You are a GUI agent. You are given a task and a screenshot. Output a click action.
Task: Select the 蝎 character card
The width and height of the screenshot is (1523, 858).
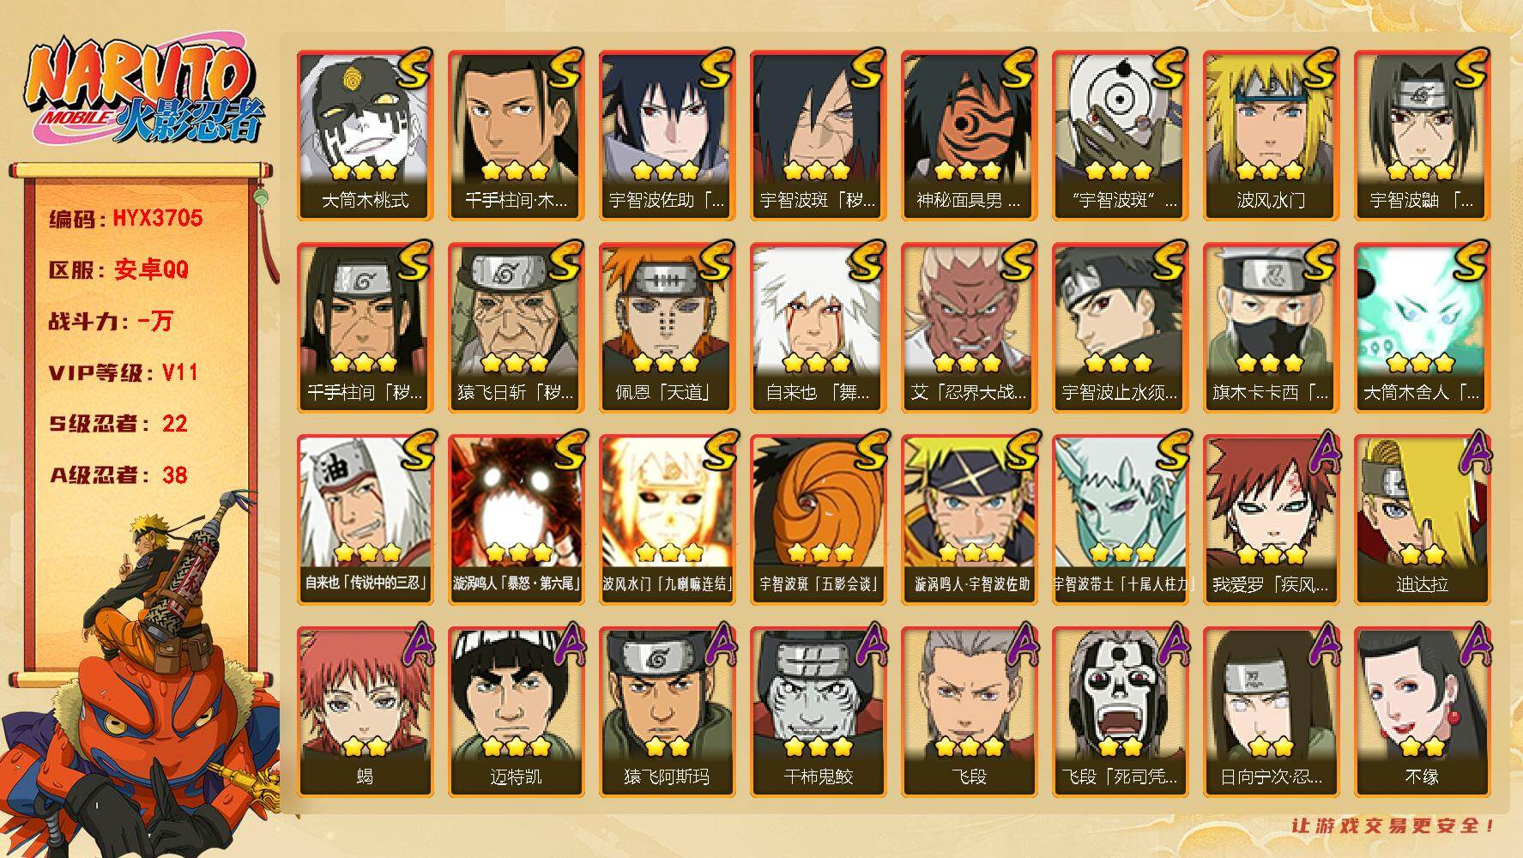[x=365, y=711]
